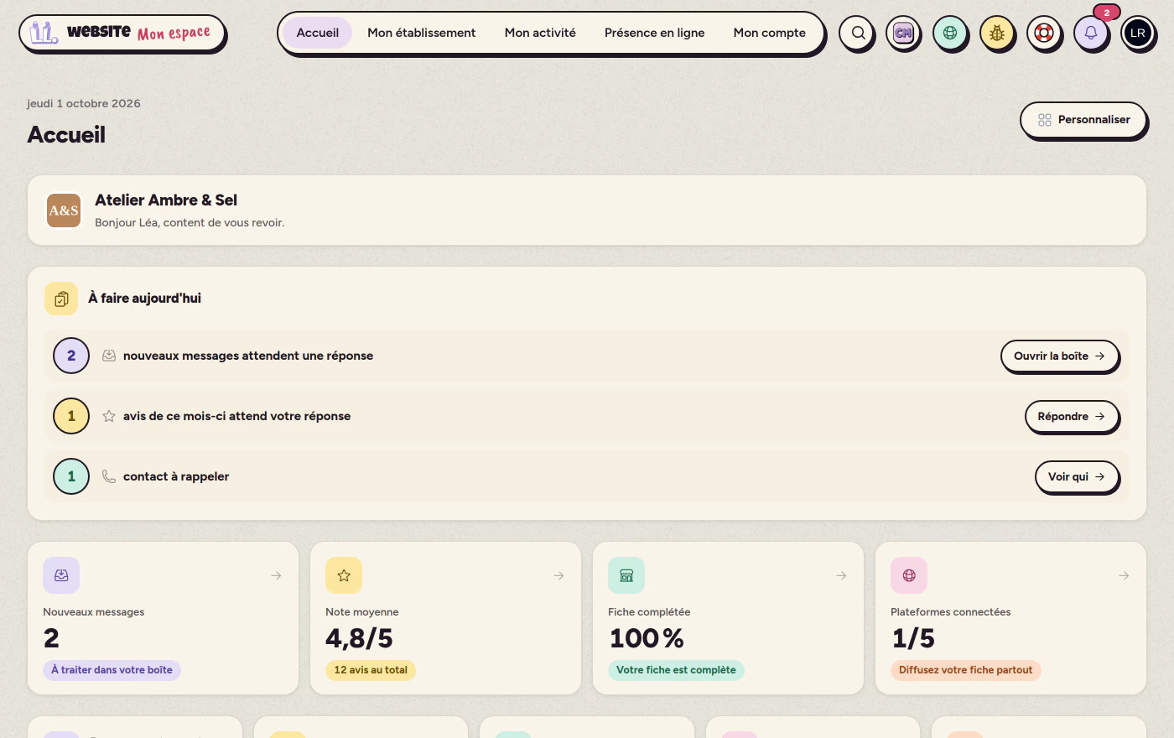
Task: Open the arrow on Fiche complétée card
Action: coord(841,575)
